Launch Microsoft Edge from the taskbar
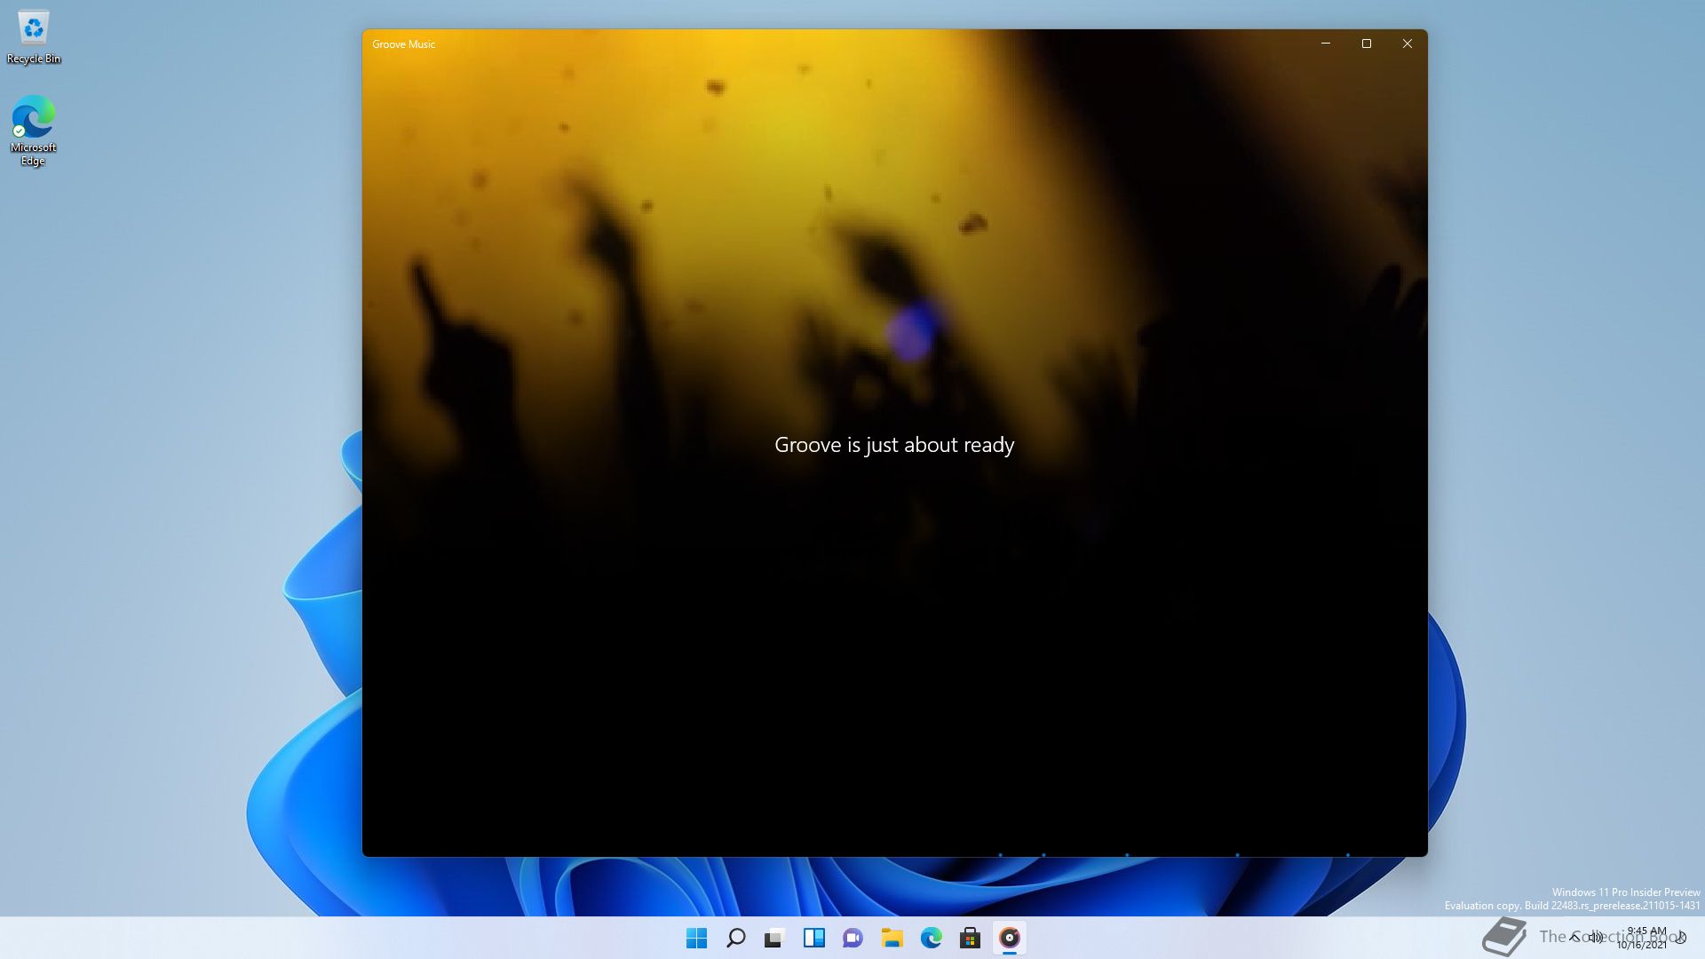The width and height of the screenshot is (1705, 959). pyautogui.click(x=932, y=938)
